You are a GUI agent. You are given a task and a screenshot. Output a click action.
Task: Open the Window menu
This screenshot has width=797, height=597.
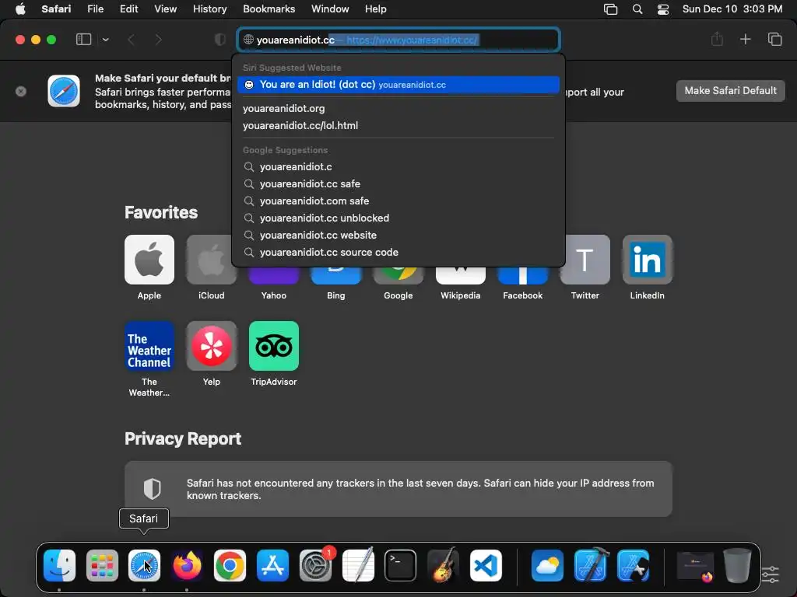click(330, 9)
